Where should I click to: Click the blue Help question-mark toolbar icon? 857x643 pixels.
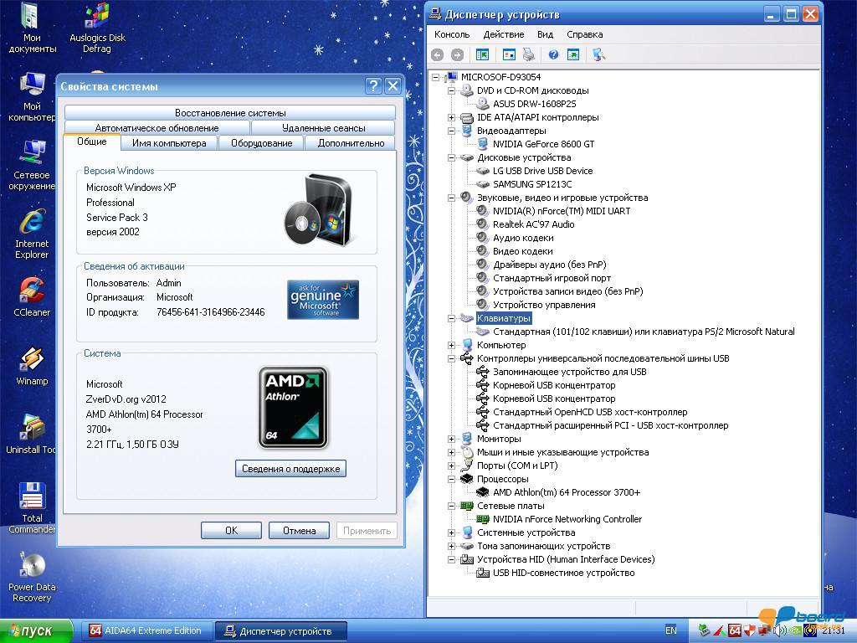pyautogui.click(x=552, y=54)
